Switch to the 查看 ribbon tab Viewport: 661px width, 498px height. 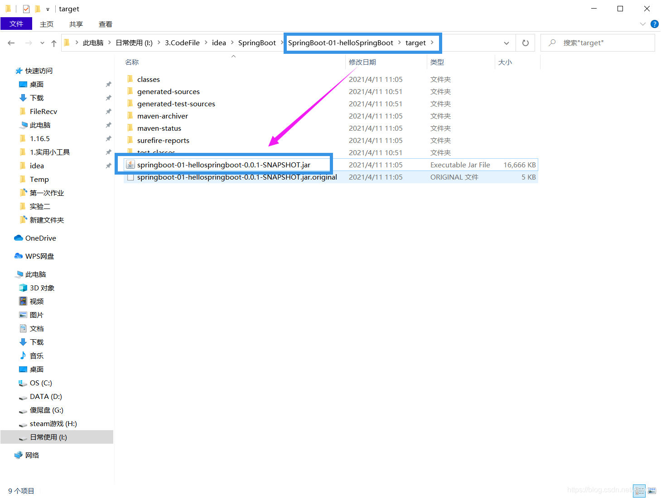(106, 24)
